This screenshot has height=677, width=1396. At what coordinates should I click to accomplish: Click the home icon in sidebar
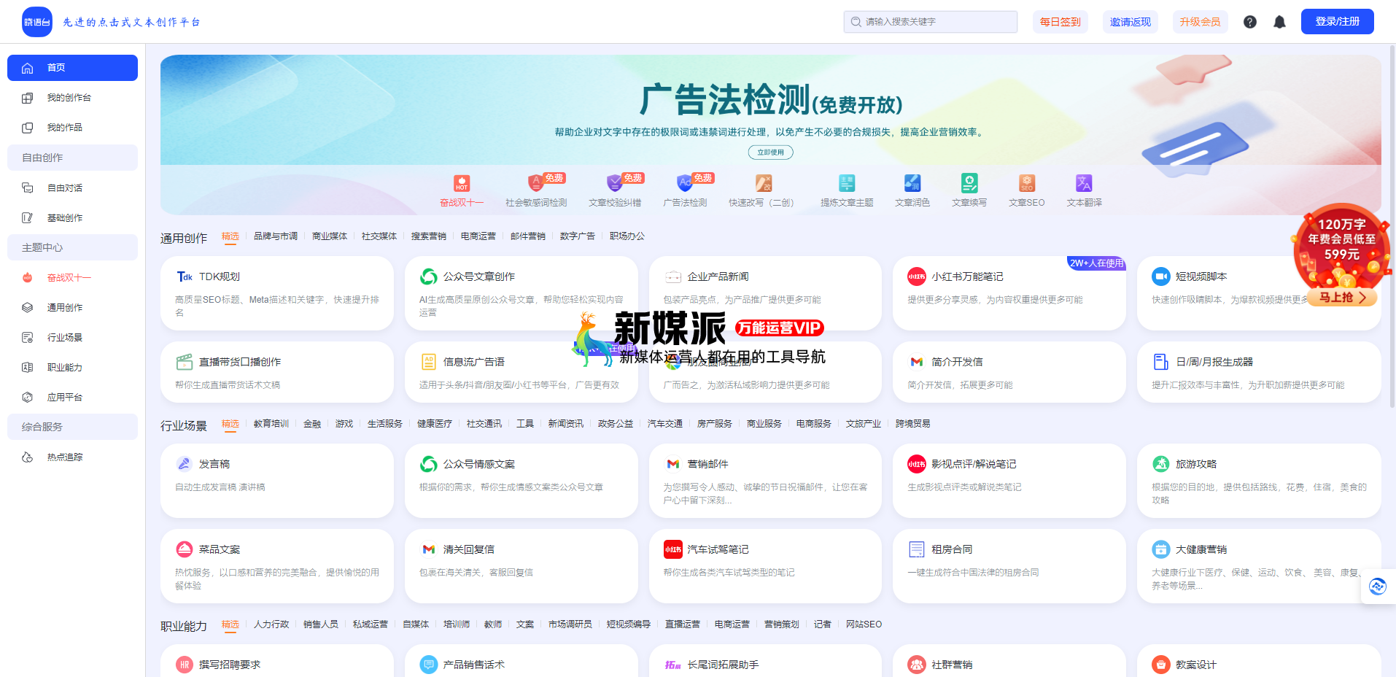28,68
